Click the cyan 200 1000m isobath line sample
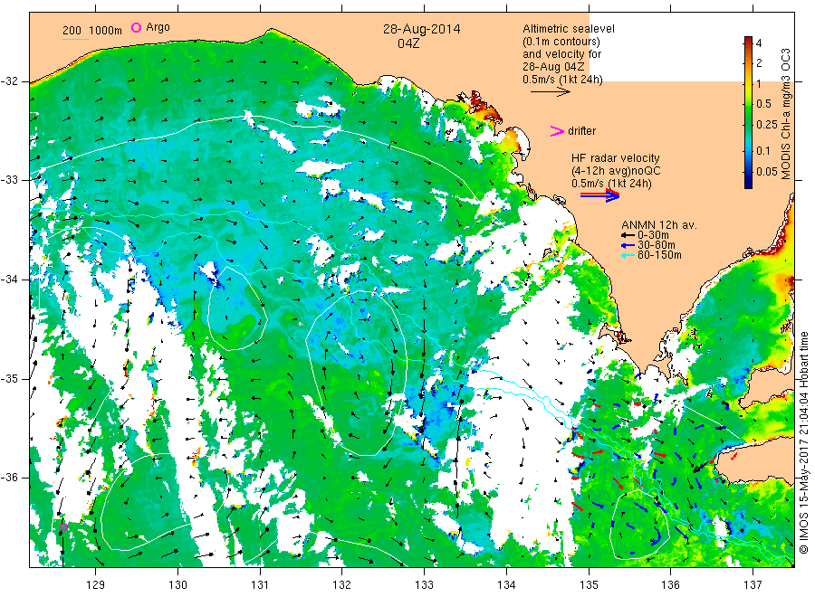This screenshot has width=815, height=597. pos(75,38)
